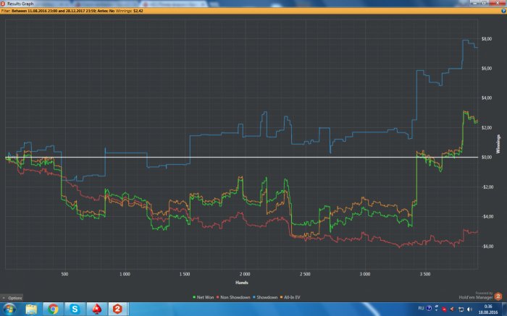Click the 1 500 hands axis label
The width and height of the screenshot is (507, 316).
point(185,274)
